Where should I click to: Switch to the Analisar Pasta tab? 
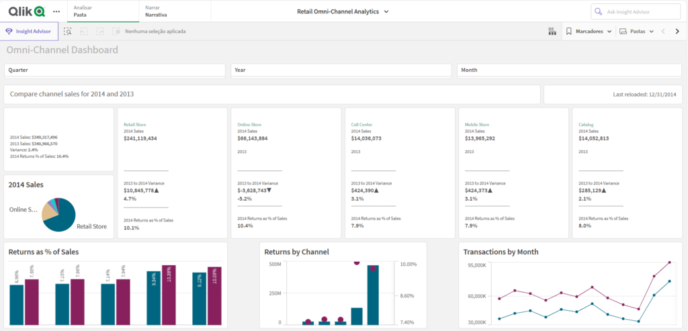pyautogui.click(x=103, y=11)
